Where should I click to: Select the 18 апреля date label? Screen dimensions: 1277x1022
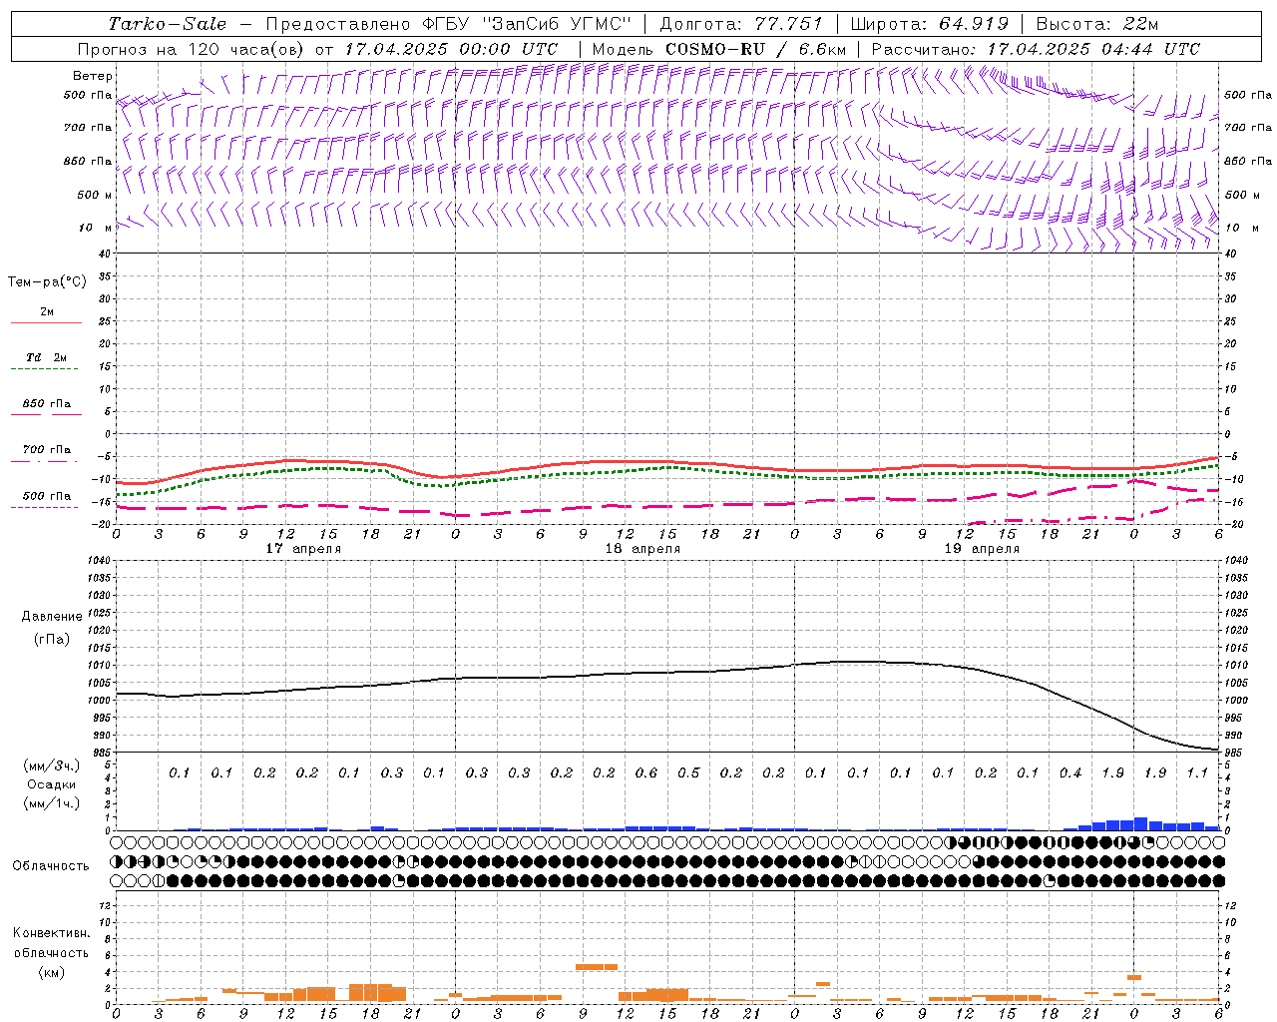pyautogui.click(x=642, y=549)
